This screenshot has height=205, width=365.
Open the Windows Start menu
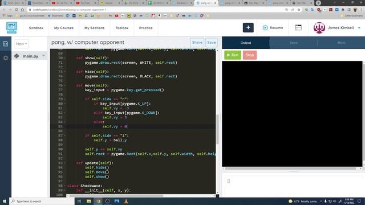pos(5,201)
